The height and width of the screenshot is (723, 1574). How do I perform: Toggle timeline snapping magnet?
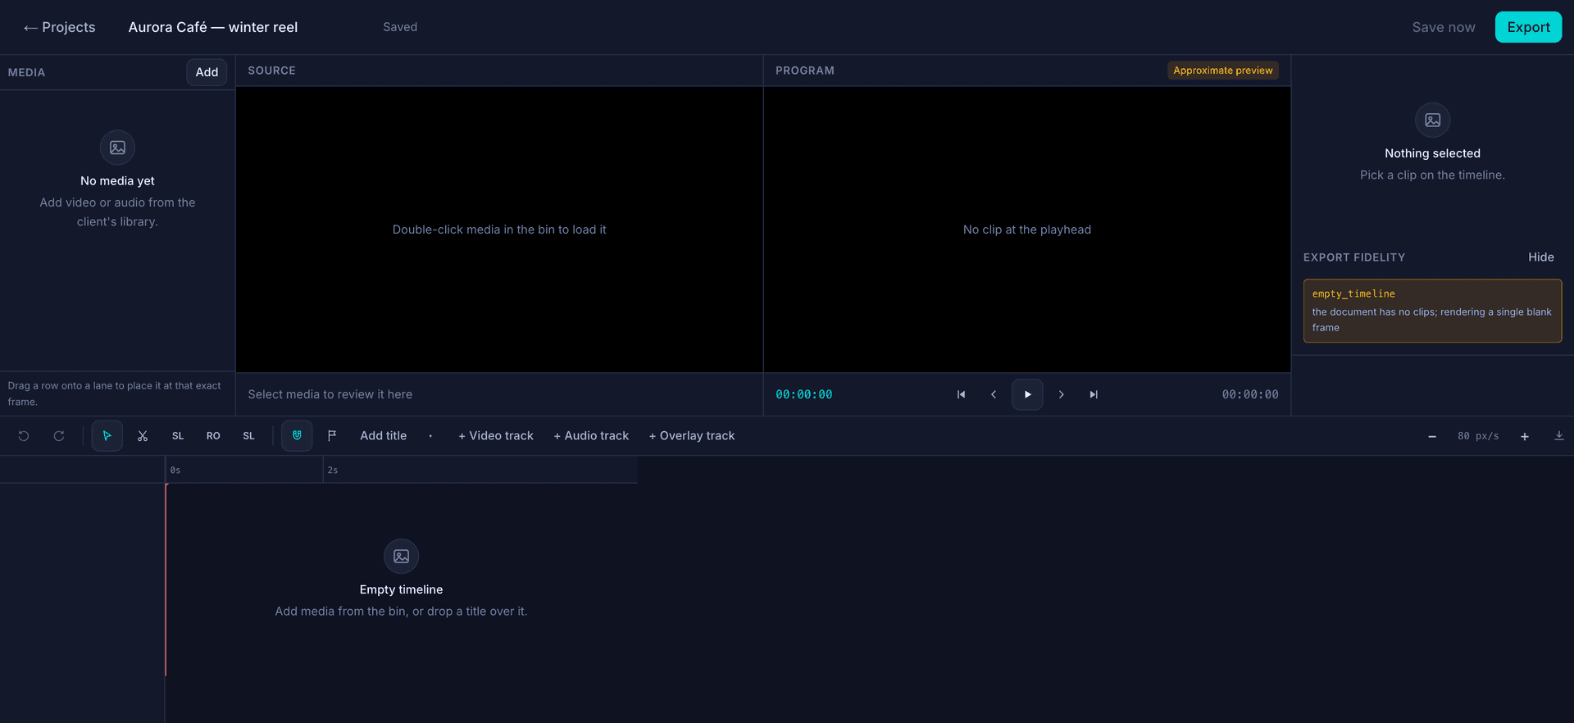[297, 436]
